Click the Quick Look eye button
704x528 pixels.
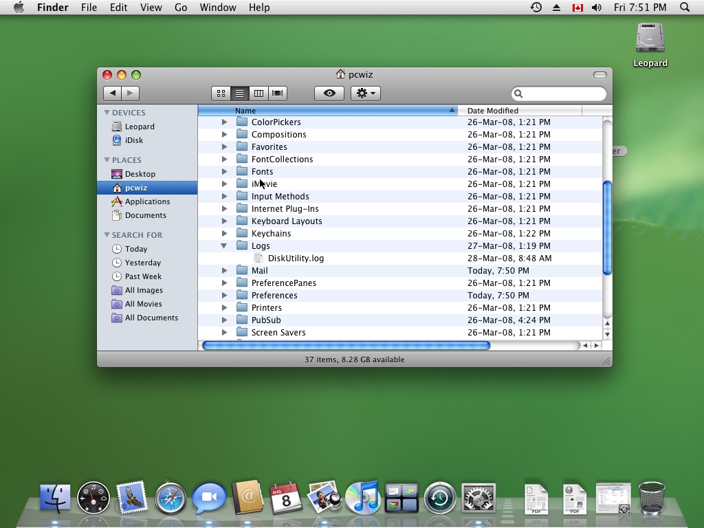(x=329, y=93)
